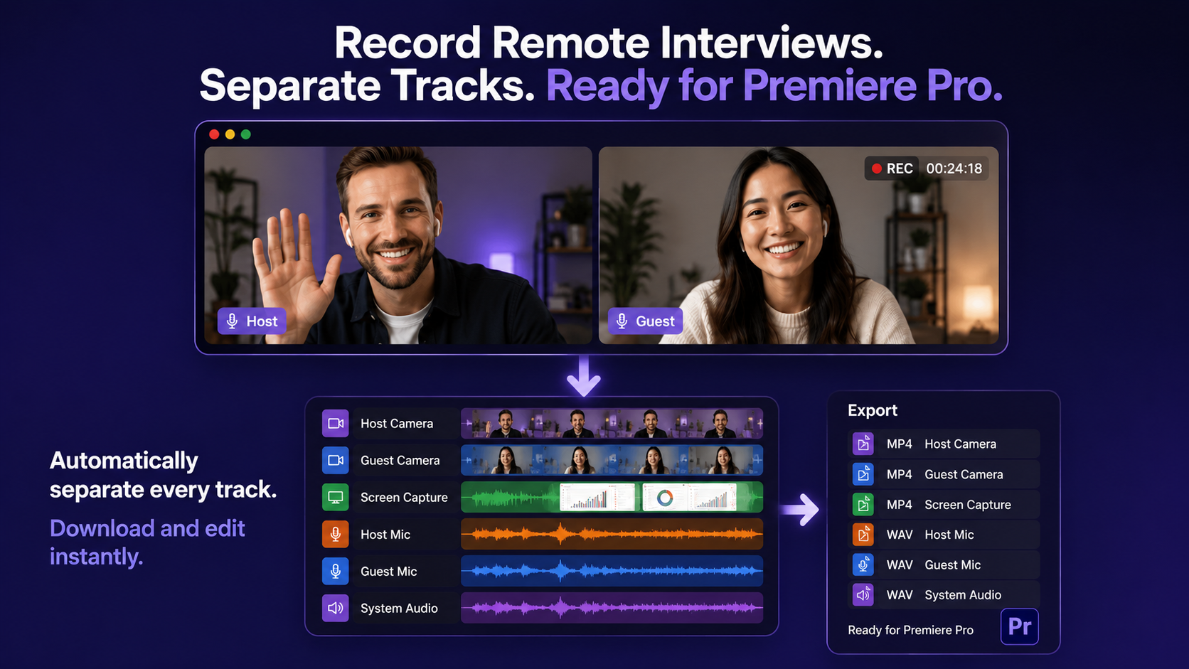Open the Premiere Pro Pr icon
1189x669 pixels.
coord(1019,626)
